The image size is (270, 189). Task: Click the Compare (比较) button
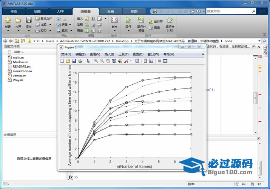pos(41,25)
